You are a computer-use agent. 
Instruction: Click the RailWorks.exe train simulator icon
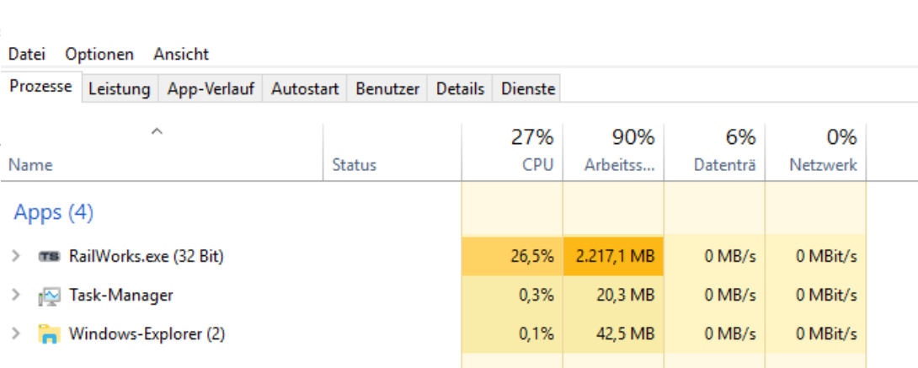[x=50, y=256]
